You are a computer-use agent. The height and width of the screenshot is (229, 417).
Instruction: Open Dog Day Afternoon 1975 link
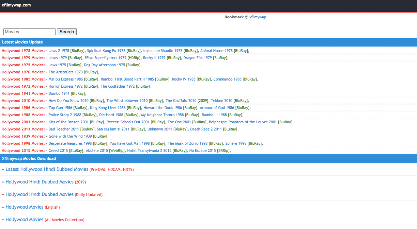click(105, 65)
